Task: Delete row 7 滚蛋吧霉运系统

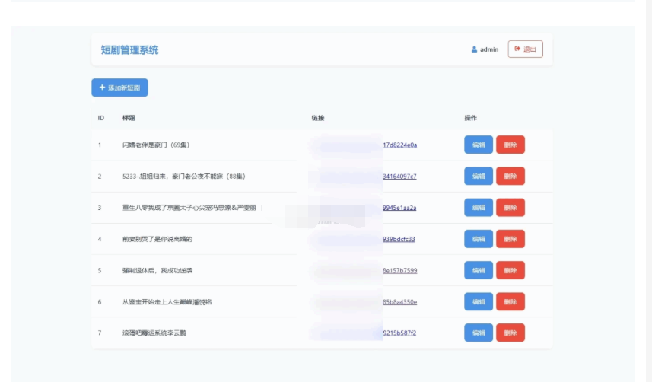Action: pos(510,333)
